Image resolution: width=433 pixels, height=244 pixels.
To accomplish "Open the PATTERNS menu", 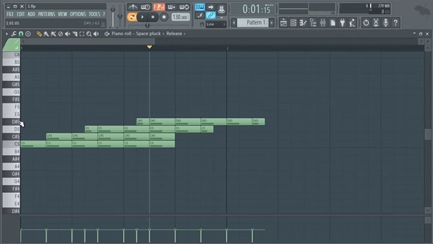I will [46, 14].
